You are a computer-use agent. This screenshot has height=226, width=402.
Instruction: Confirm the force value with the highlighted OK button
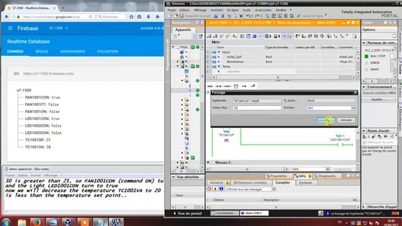point(326,120)
